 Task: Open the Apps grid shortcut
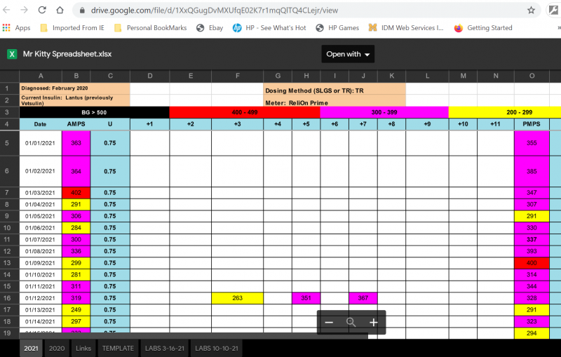16,28
